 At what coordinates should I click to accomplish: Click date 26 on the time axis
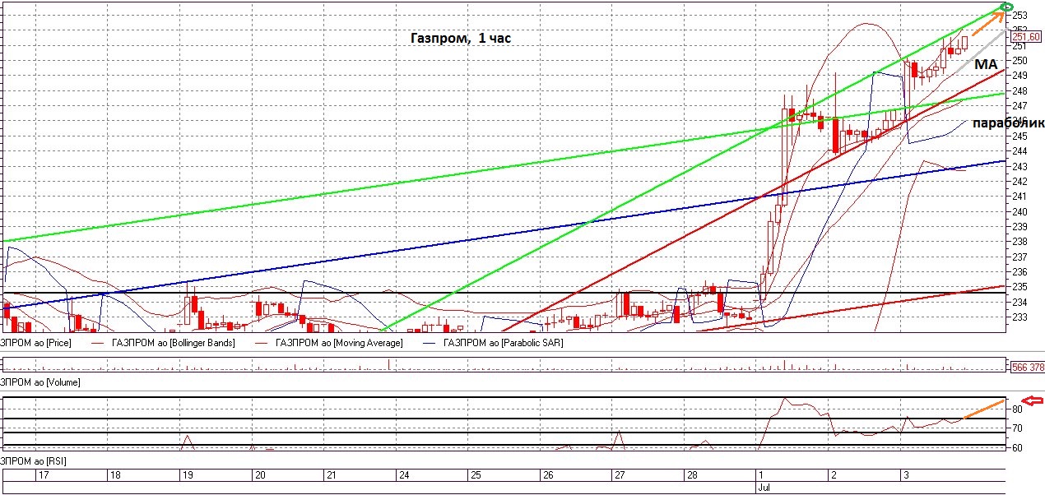547,475
